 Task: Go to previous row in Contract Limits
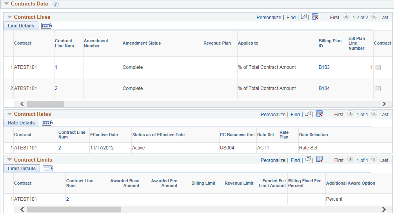(x=350, y=159)
